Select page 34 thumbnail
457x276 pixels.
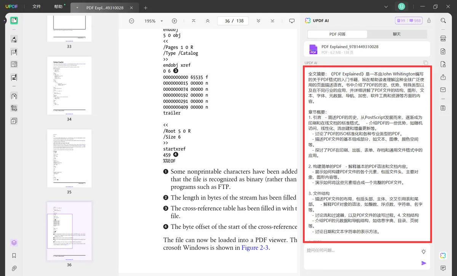pyautogui.click(x=69, y=85)
